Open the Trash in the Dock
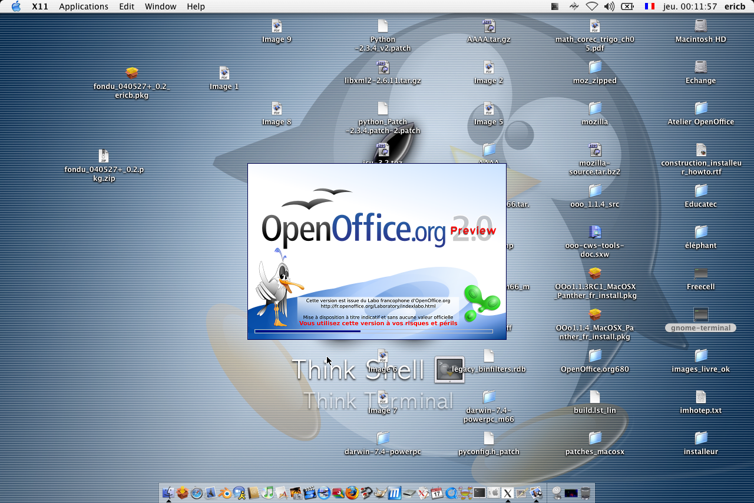The width and height of the screenshot is (754, 503). coord(585,493)
